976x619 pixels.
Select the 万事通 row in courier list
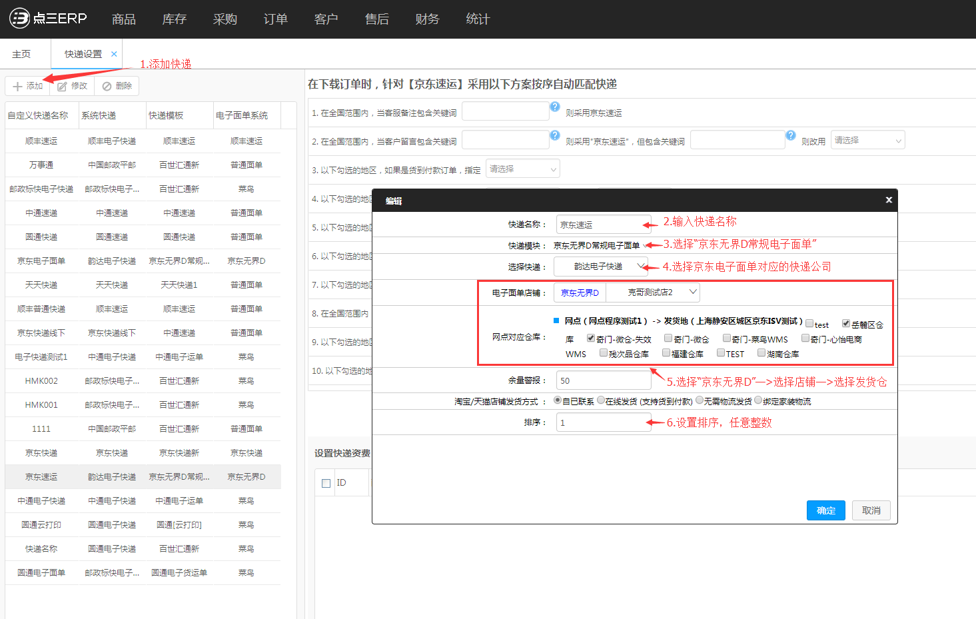click(143, 165)
